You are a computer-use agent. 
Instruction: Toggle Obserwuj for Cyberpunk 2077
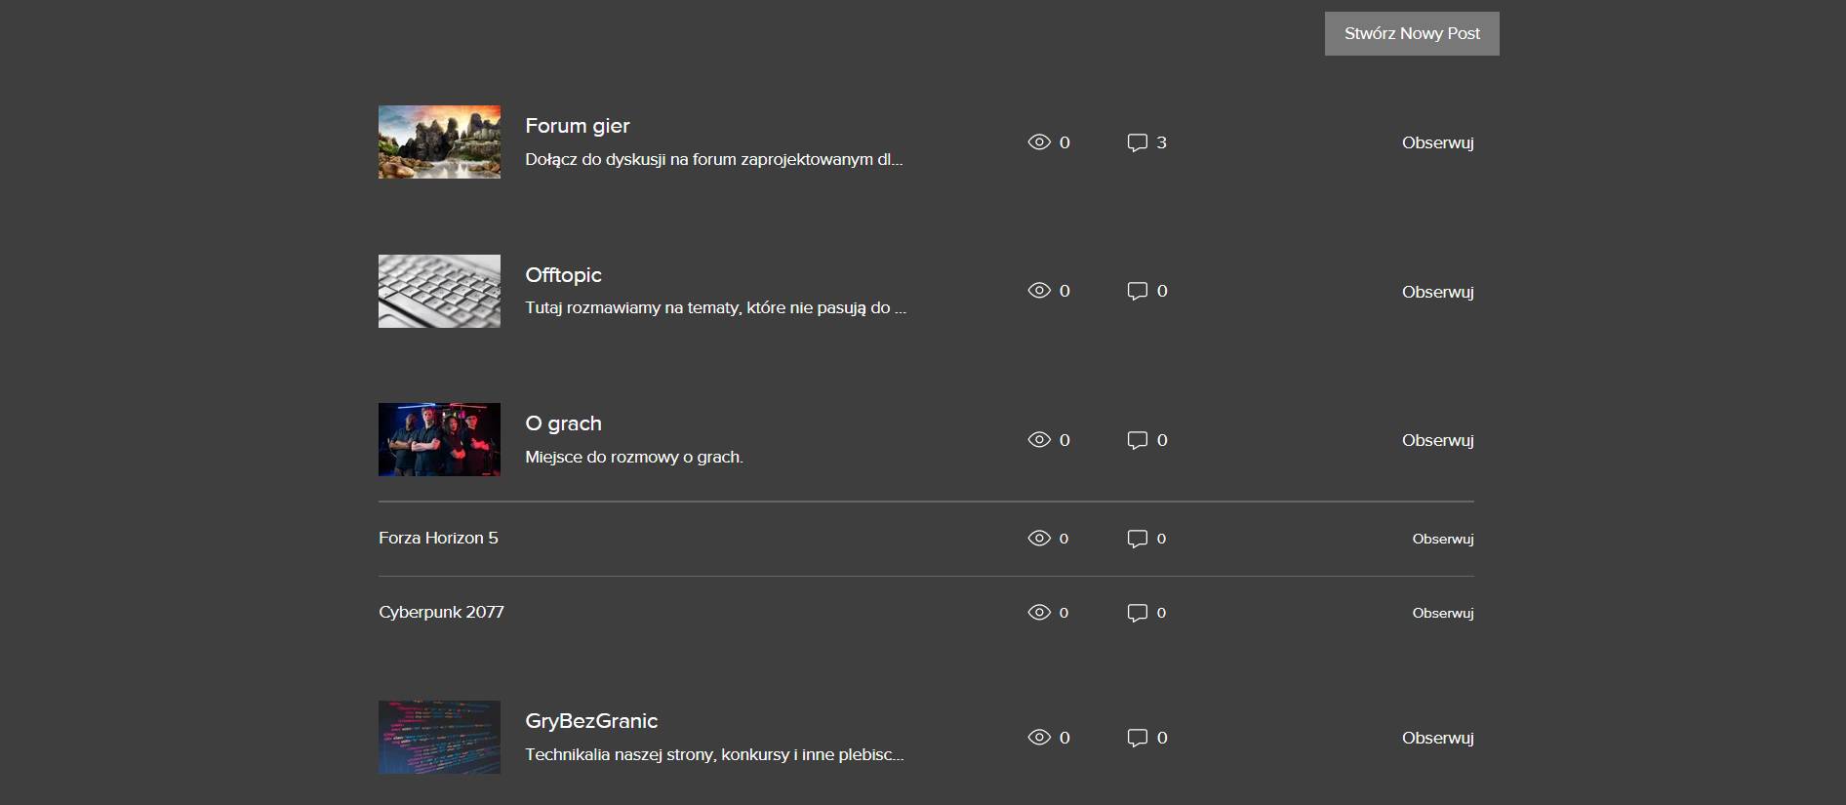(1443, 613)
